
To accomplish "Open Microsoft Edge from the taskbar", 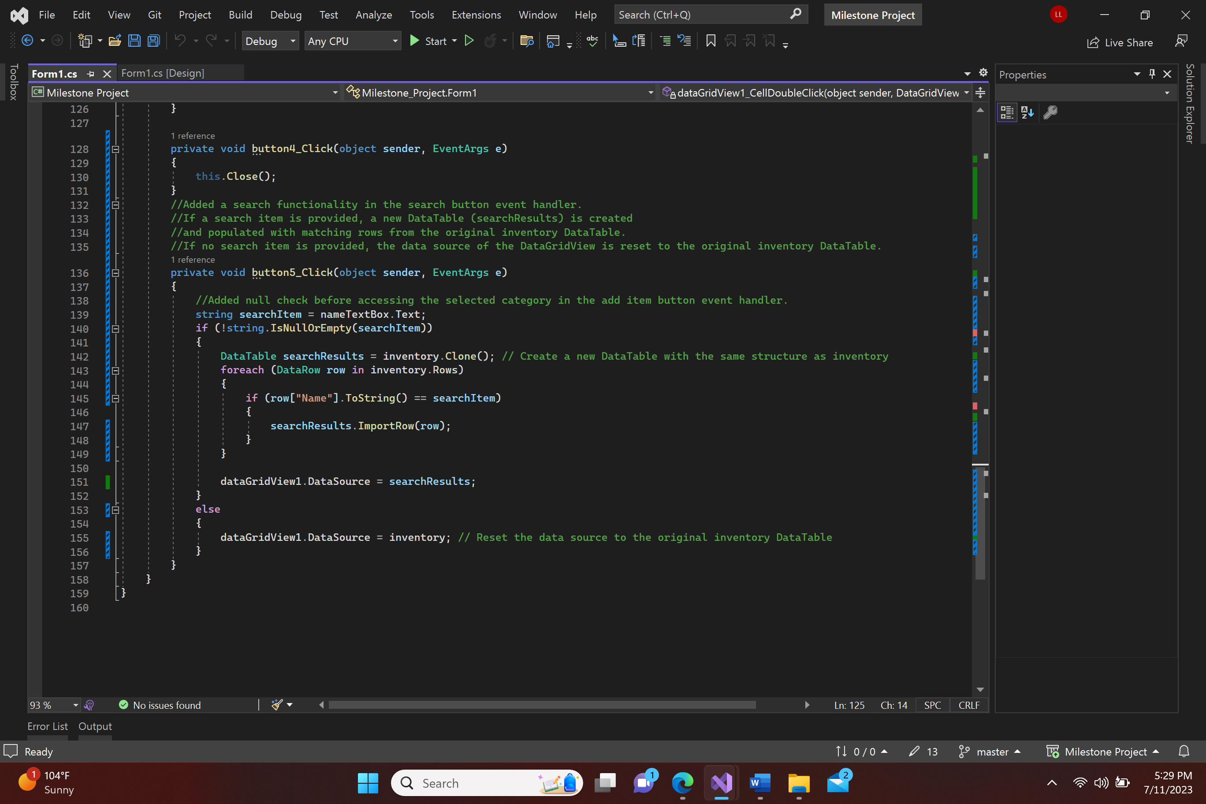I will [682, 783].
